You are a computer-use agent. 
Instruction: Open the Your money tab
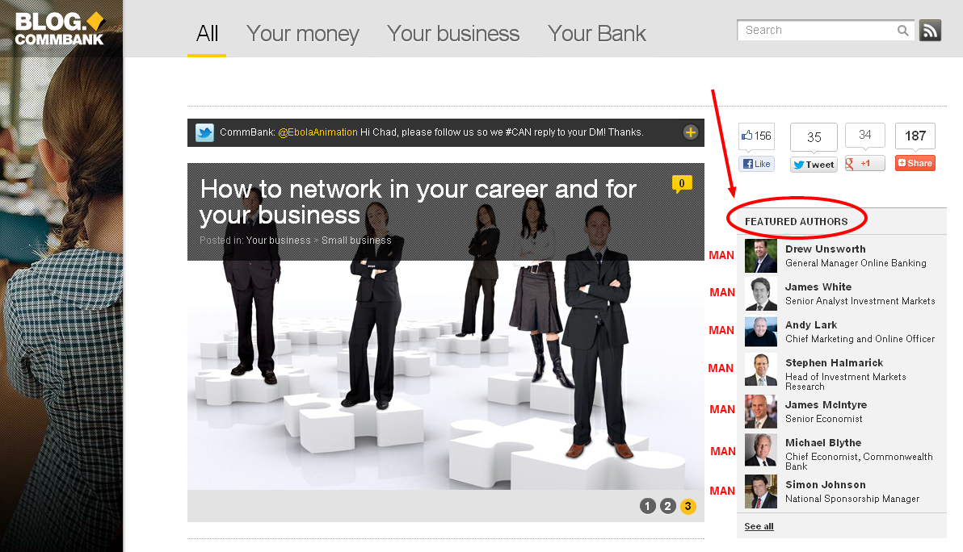[x=303, y=33]
